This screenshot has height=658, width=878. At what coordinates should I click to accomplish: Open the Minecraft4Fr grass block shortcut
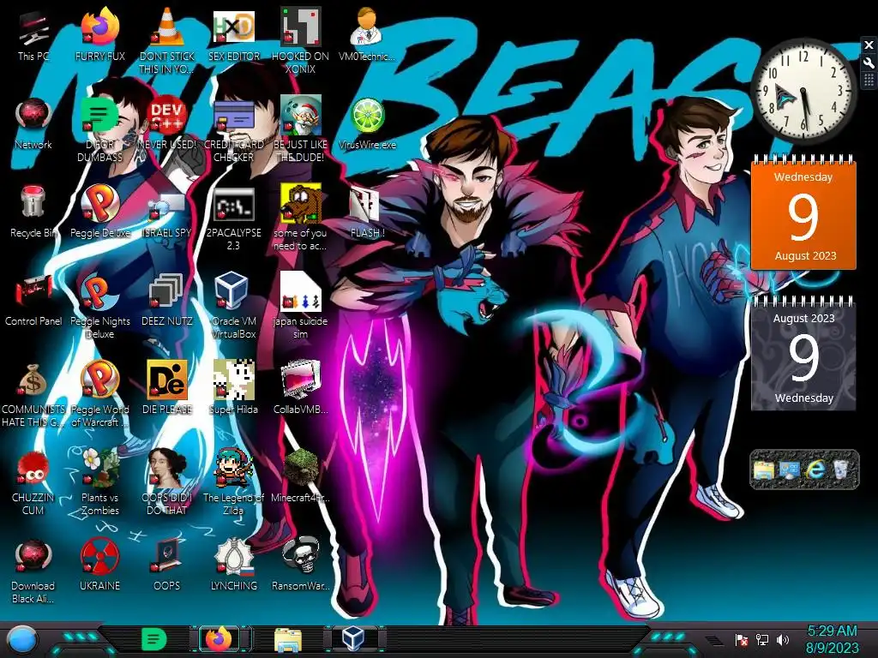(300, 476)
